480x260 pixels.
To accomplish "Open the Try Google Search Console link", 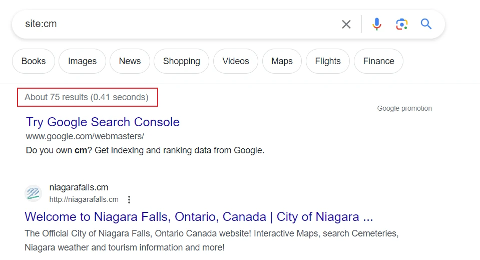I will (103, 122).
